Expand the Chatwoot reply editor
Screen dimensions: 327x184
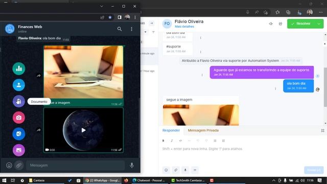click(322, 130)
